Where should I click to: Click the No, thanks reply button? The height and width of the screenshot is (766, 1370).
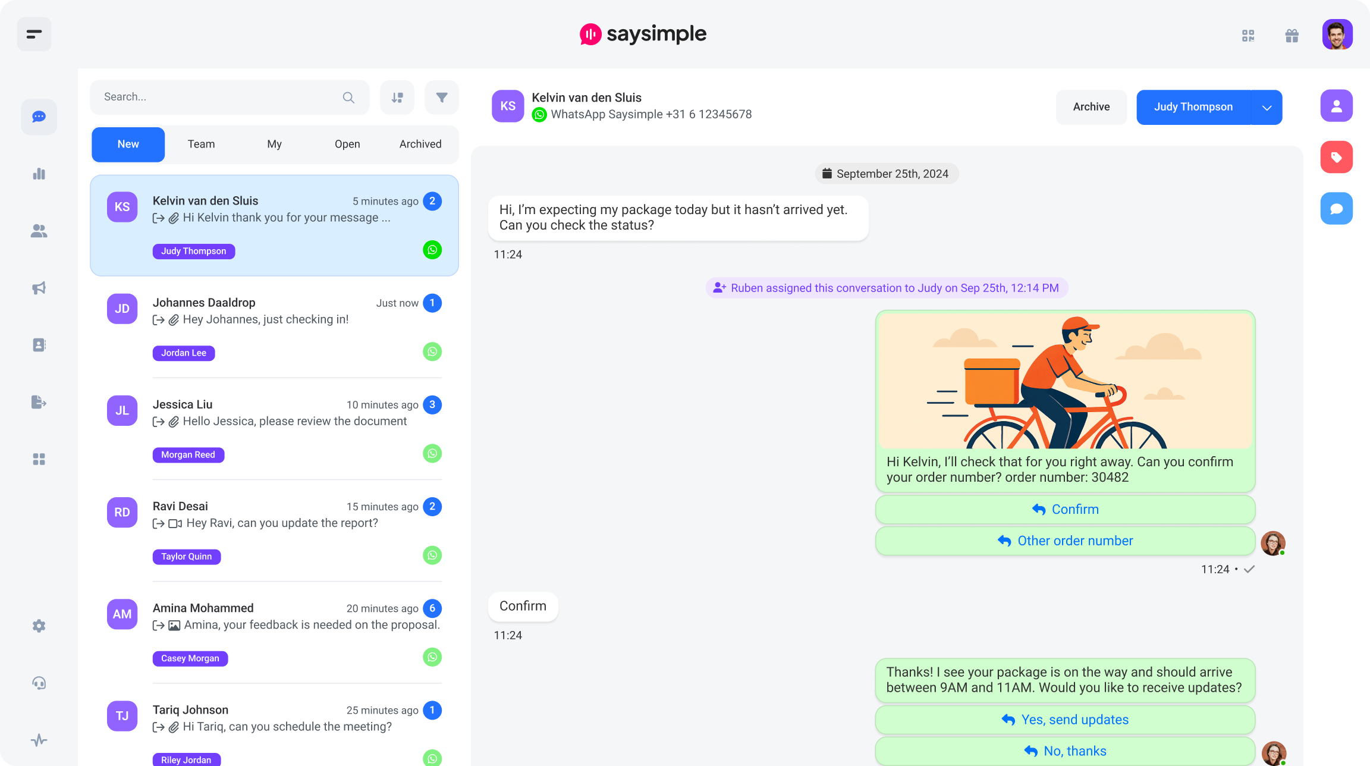[1065, 752]
